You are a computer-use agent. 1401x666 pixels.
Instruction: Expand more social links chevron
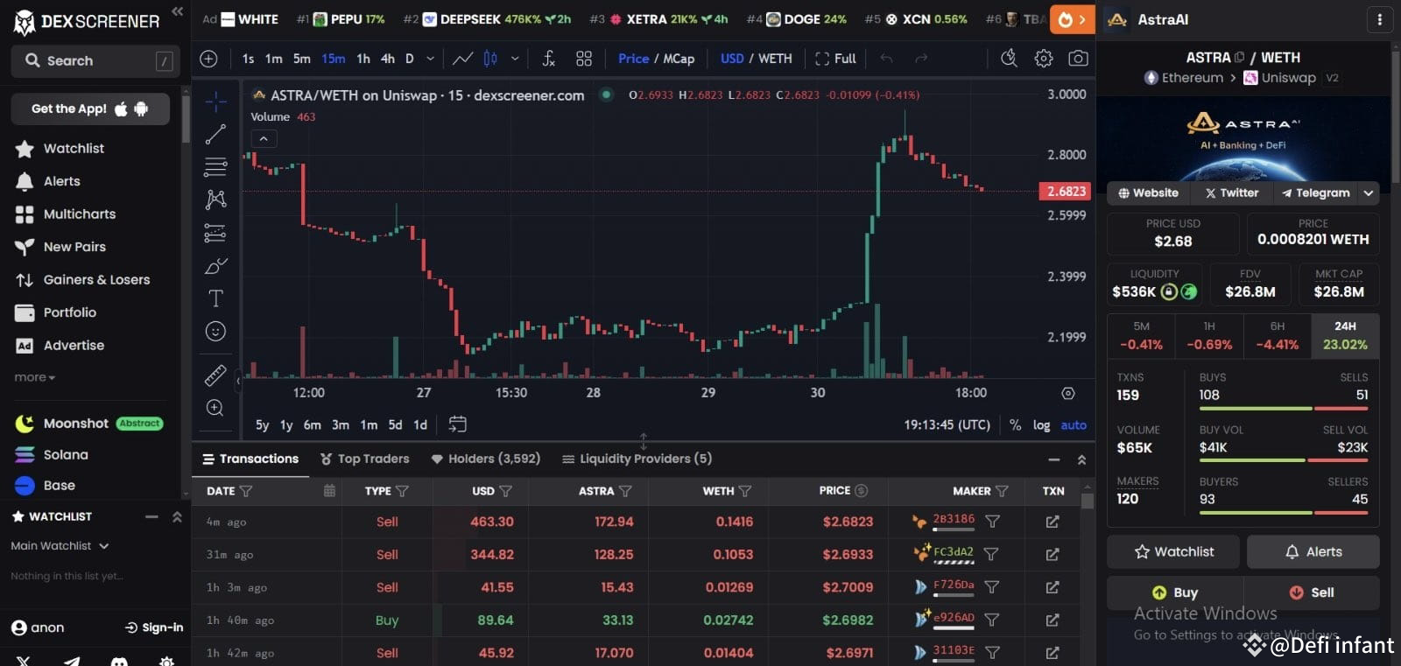1369,193
